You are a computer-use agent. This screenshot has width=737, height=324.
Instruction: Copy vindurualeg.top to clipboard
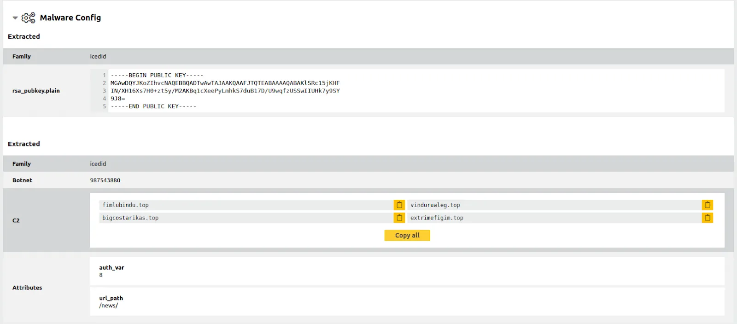click(708, 205)
